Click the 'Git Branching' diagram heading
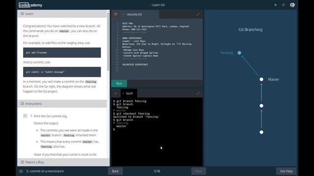314x176 pixels. [x=250, y=29]
